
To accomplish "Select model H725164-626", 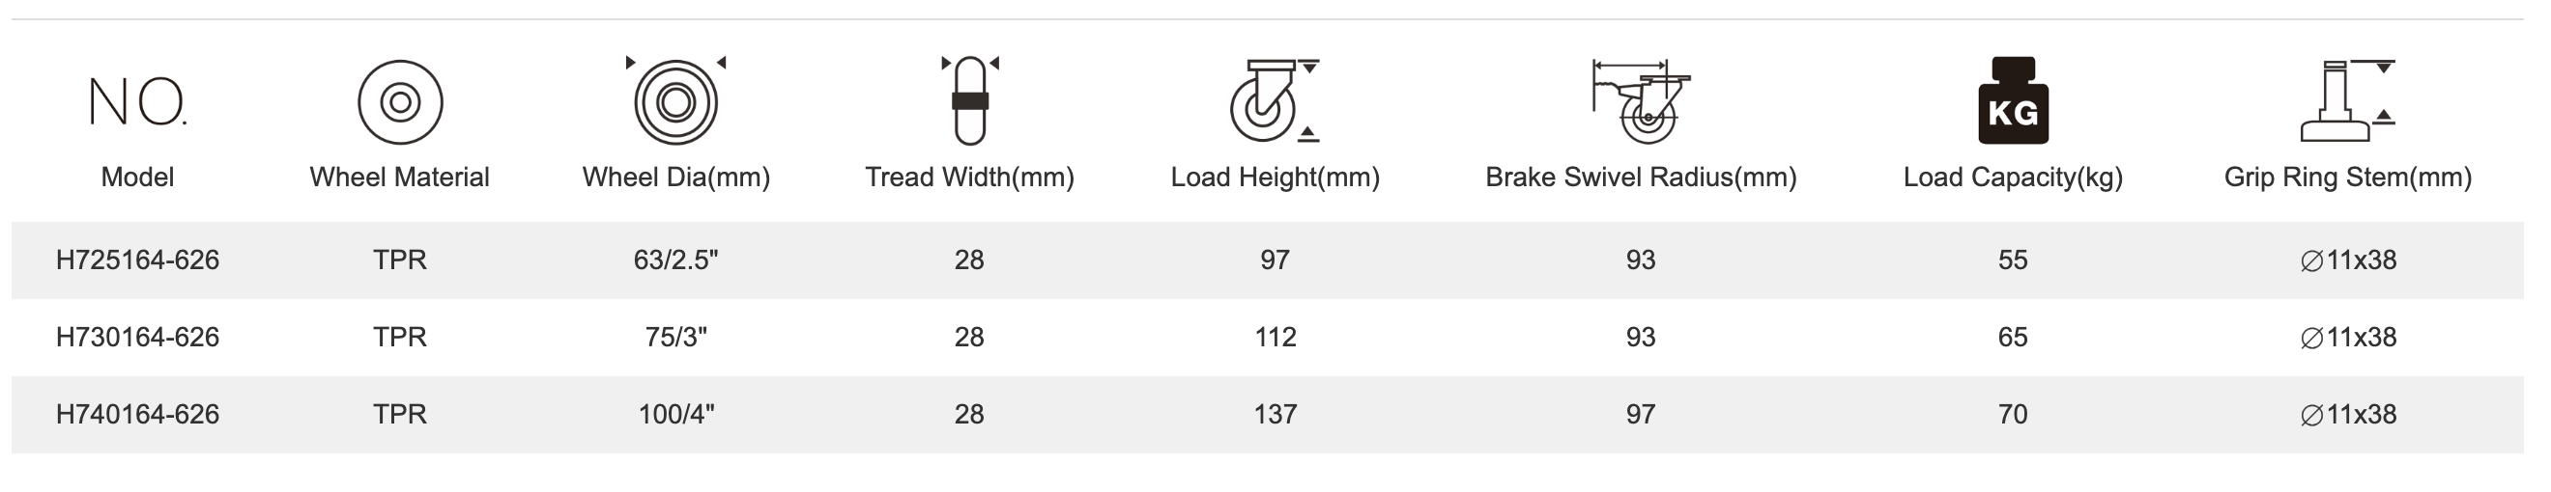I will (137, 260).
